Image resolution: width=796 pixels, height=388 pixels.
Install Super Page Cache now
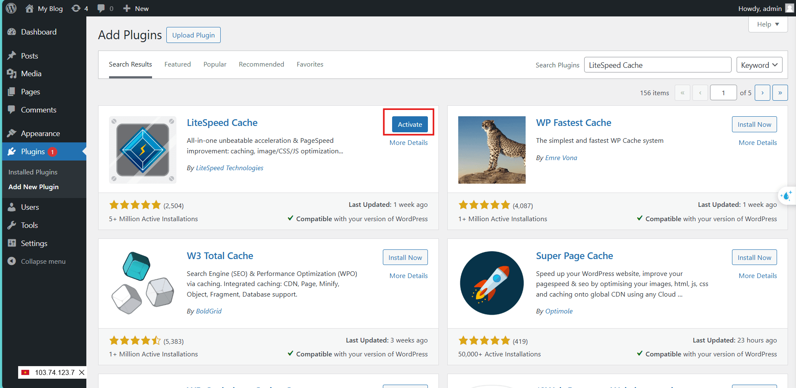pyautogui.click(x=754, y=257)
